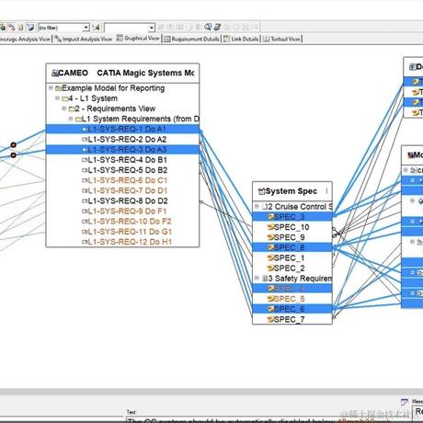Select L1-SYS-REQ-12 Do H1

tap(122, 242)
